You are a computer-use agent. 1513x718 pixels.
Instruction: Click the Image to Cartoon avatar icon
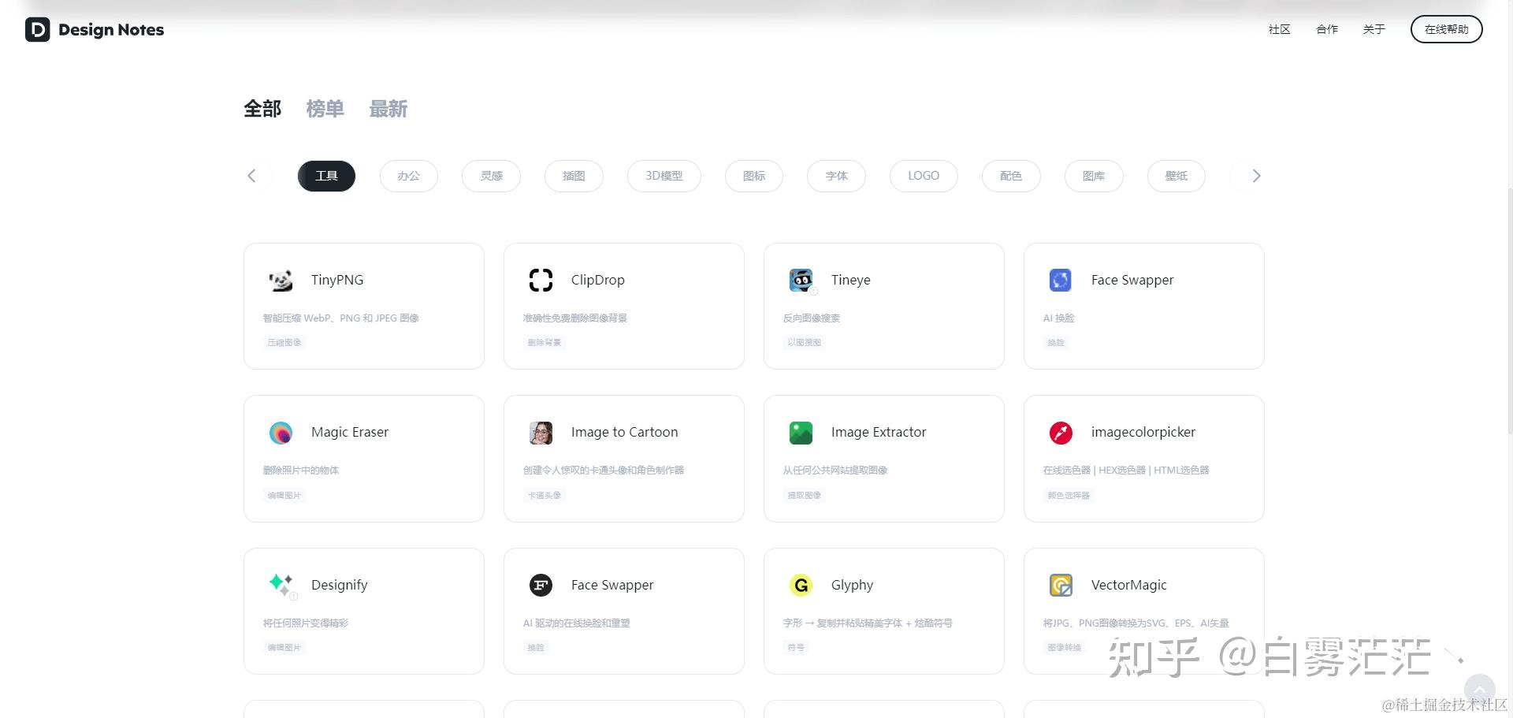541,433
